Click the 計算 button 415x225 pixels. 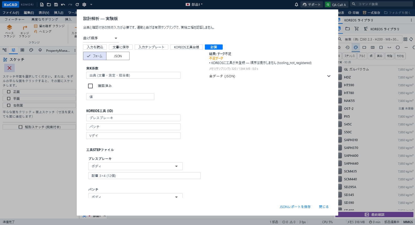(x=214, y=47)
